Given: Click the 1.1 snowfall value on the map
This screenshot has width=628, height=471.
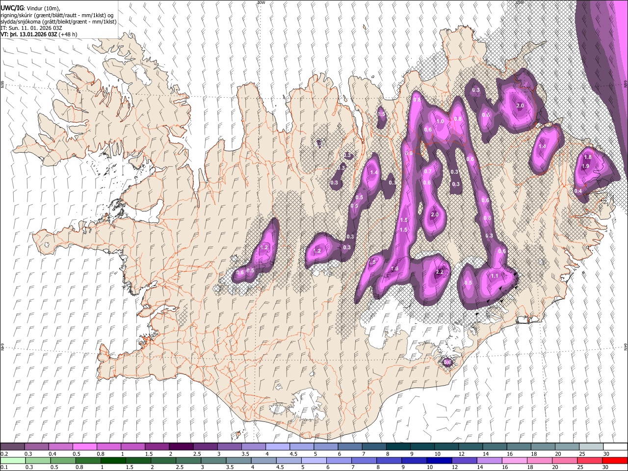Looking at the screenshot, I should point(495,276).
